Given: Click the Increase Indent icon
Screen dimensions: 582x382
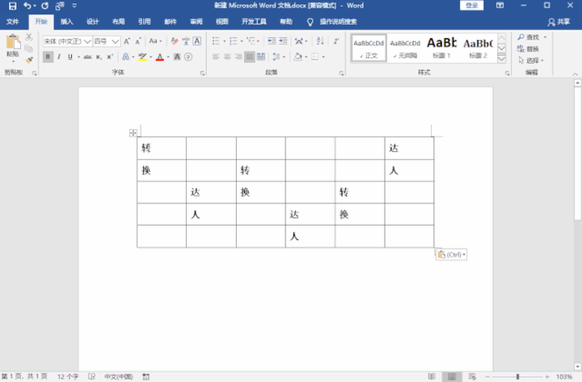Looking at the screenshot, I should click(283, 41).
